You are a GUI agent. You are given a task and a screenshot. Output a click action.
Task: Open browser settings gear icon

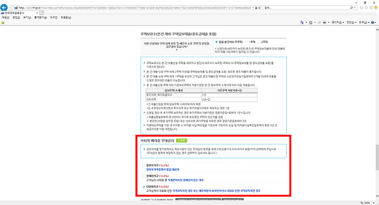(371, 8)
